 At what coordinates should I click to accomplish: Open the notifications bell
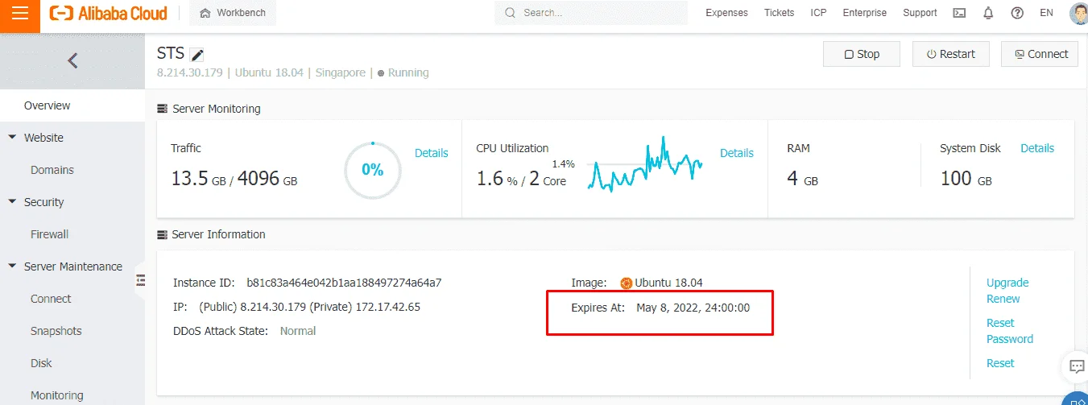tap(988, 13)
